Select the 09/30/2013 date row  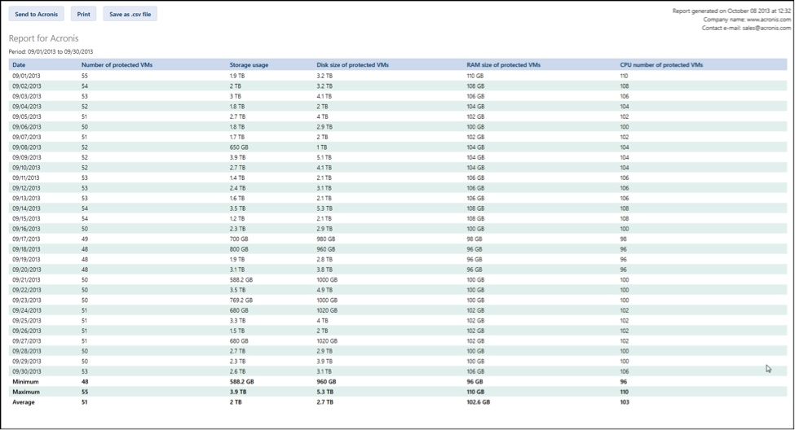click(398, 371)
